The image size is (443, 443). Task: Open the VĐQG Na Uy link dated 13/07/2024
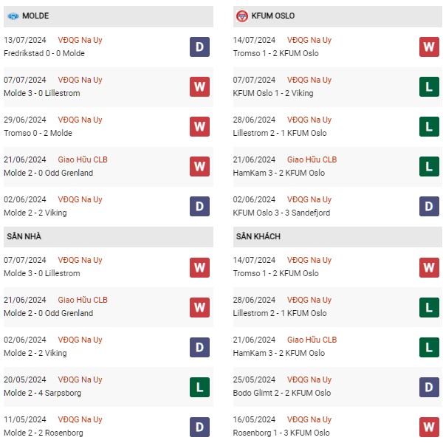click(x=80, y=40)
